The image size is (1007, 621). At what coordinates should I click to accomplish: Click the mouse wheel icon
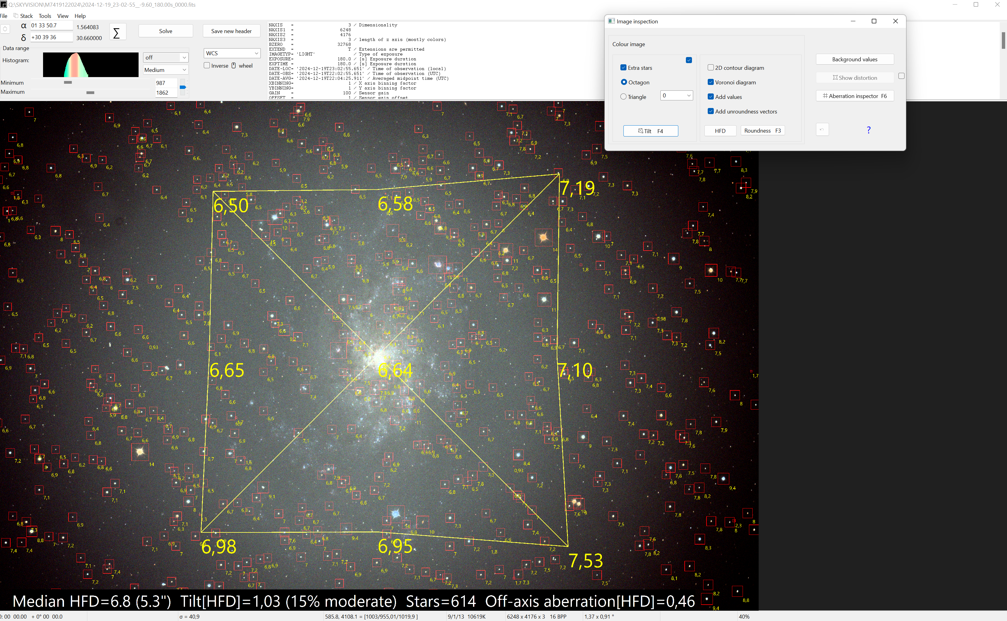[x=233, y=66]
